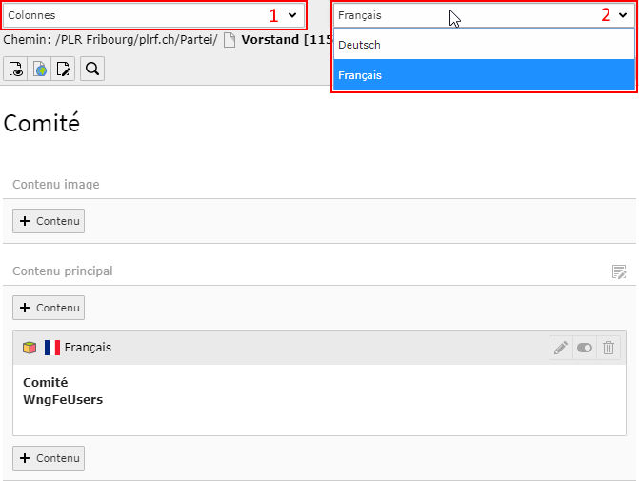Toggle visibility of the Comité content element
This screenshot has width=639, height=481.
(x=585, y=348)
